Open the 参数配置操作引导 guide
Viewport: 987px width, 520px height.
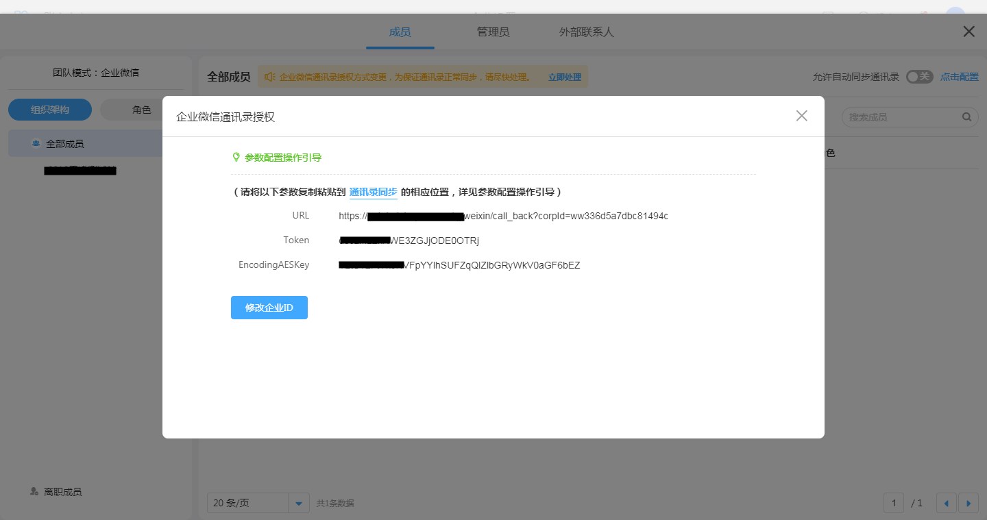(282, 158)
